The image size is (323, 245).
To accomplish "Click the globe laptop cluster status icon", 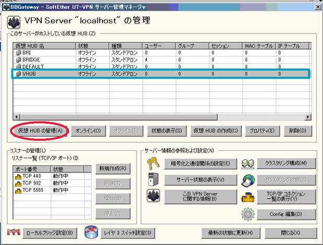I will coord(248,181).
